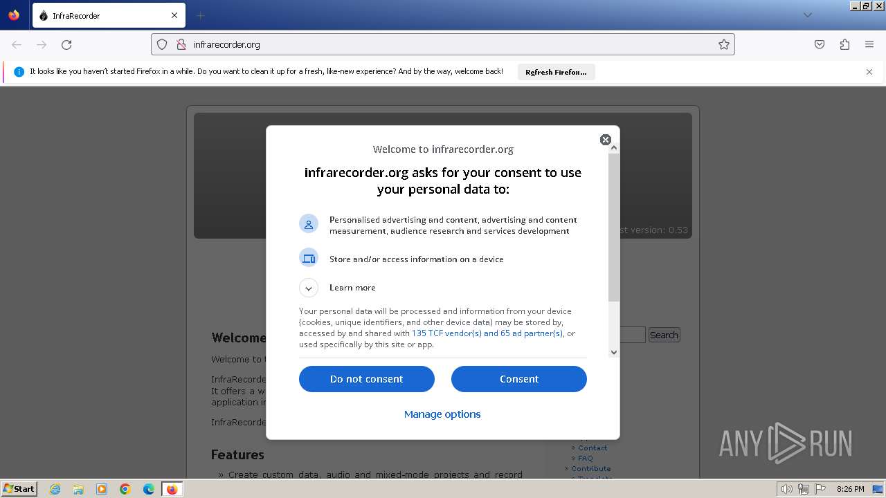This screenshot has height=498, width=886.
Task: Open Firefox application menu
Action: [x=869, y=44]
